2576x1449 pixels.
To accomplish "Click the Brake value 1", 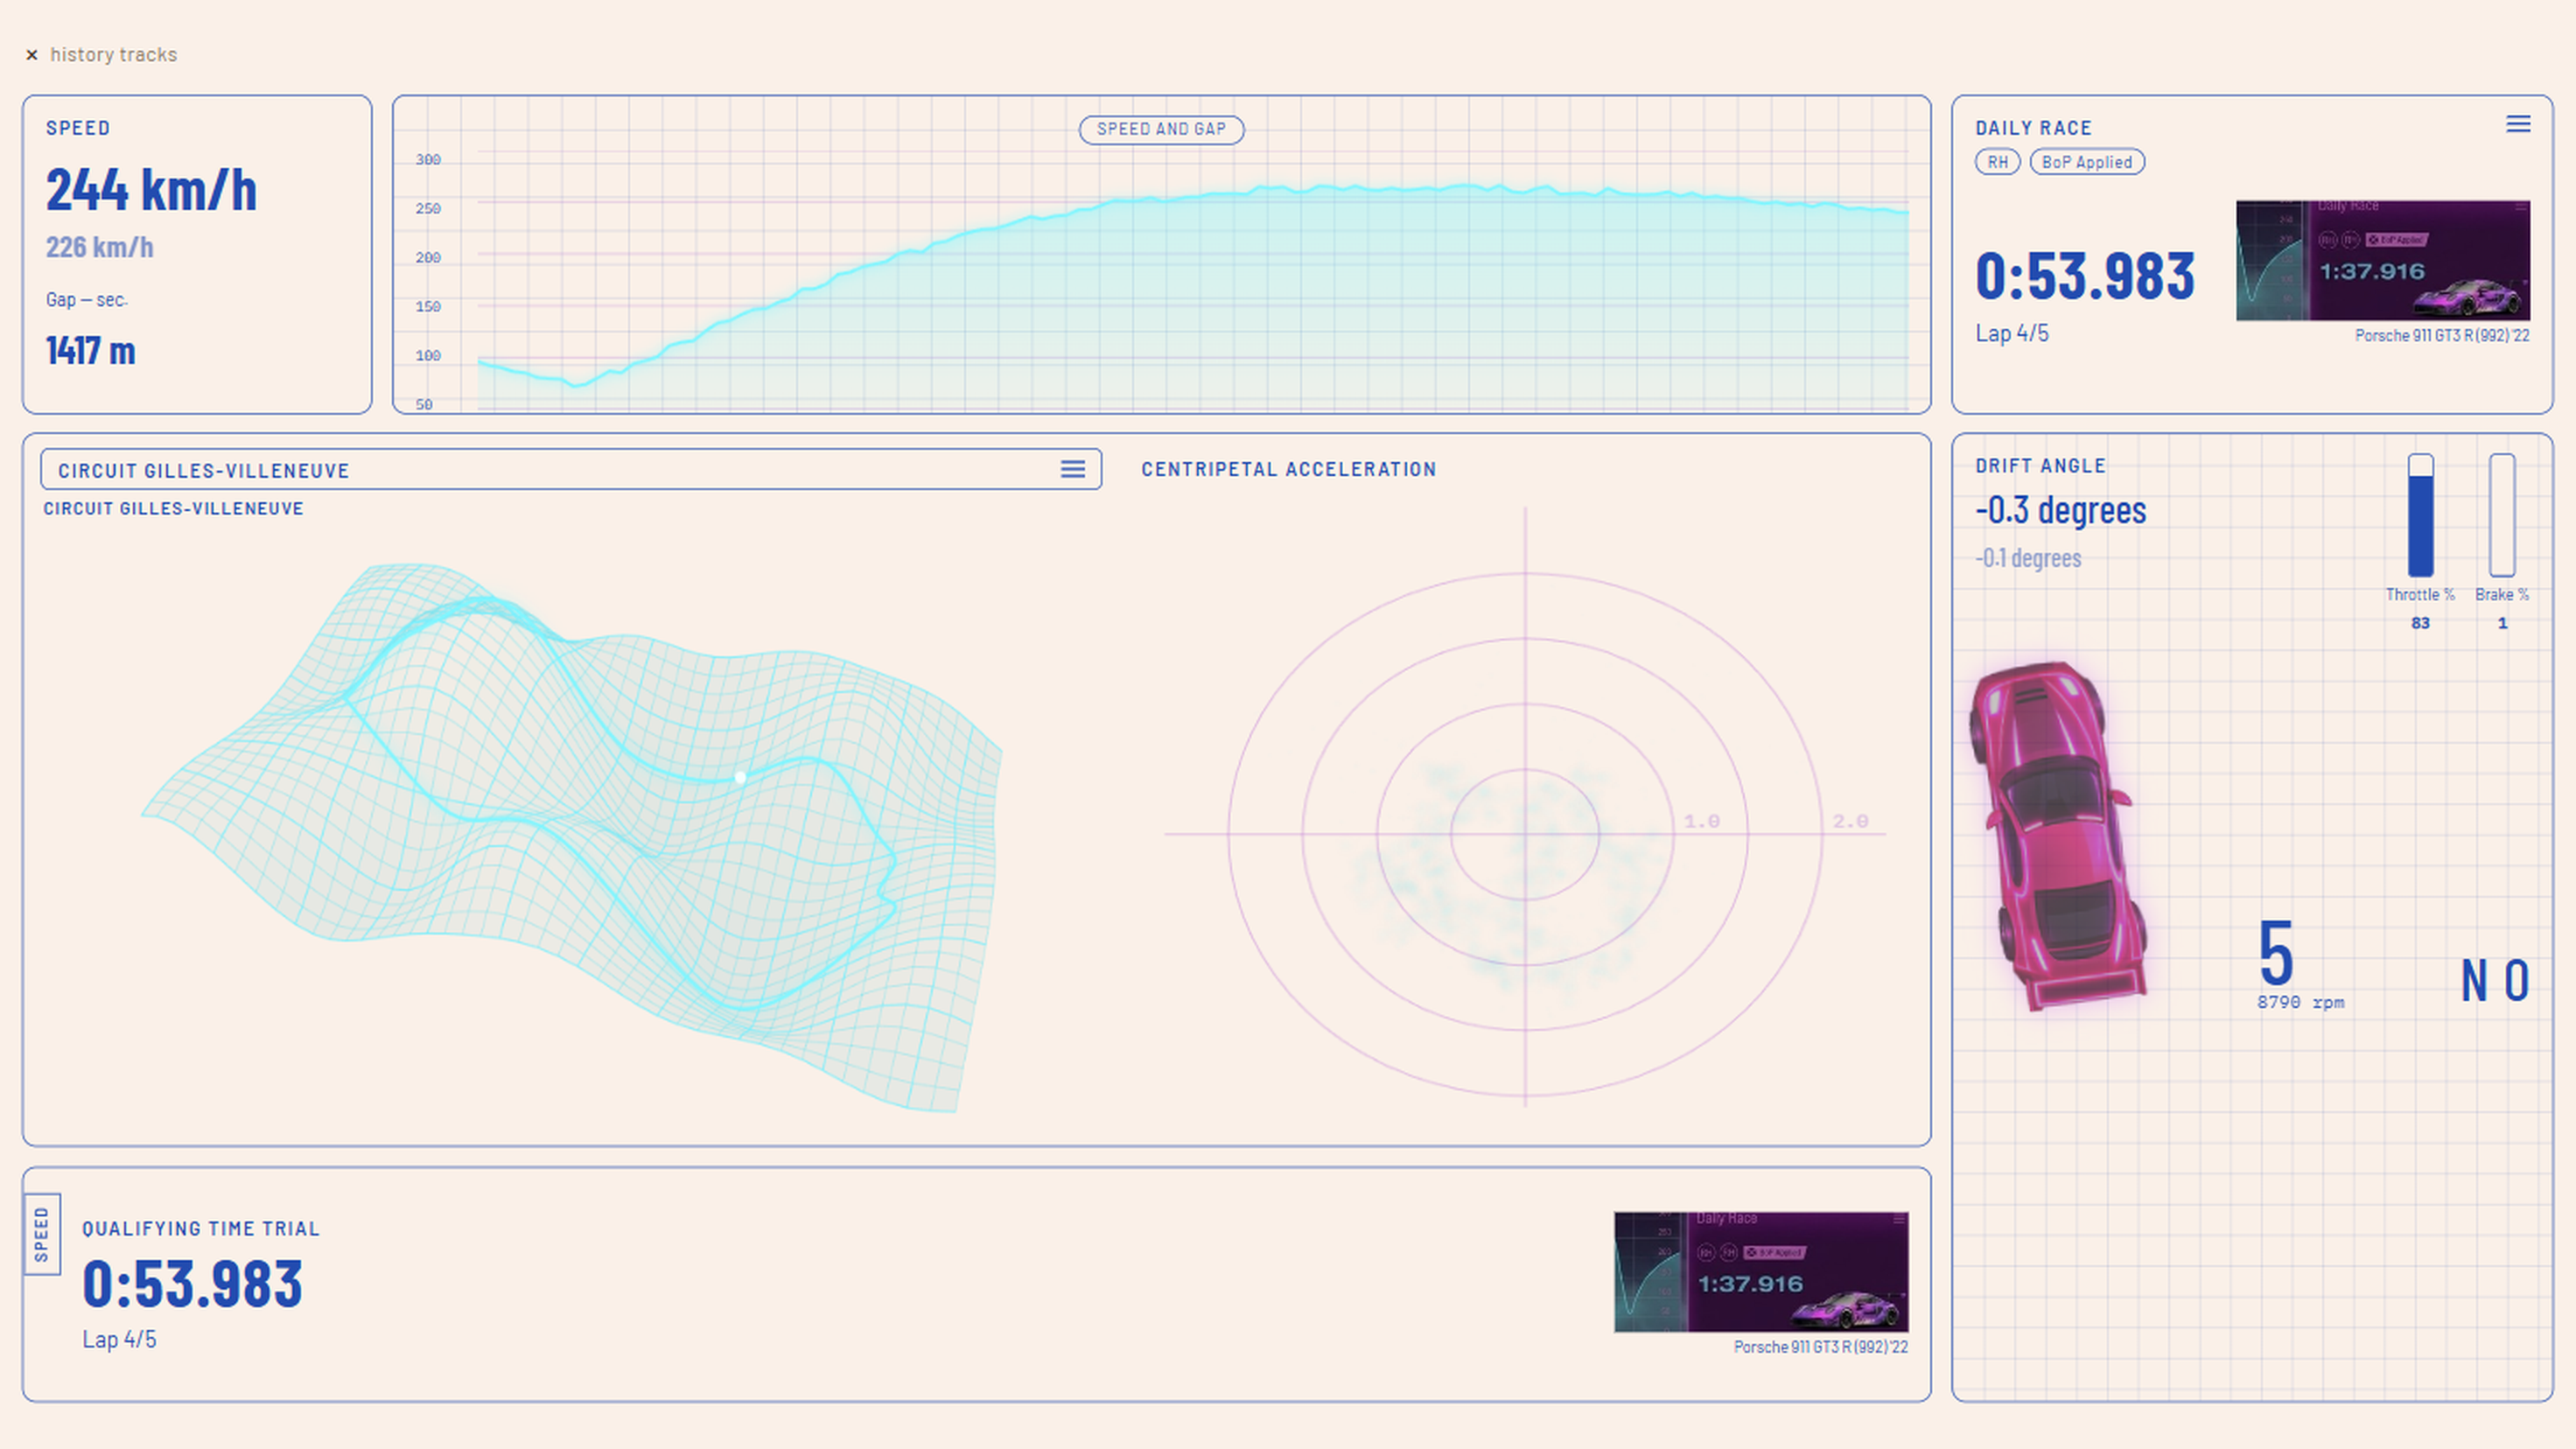I will pos(2503,623).
